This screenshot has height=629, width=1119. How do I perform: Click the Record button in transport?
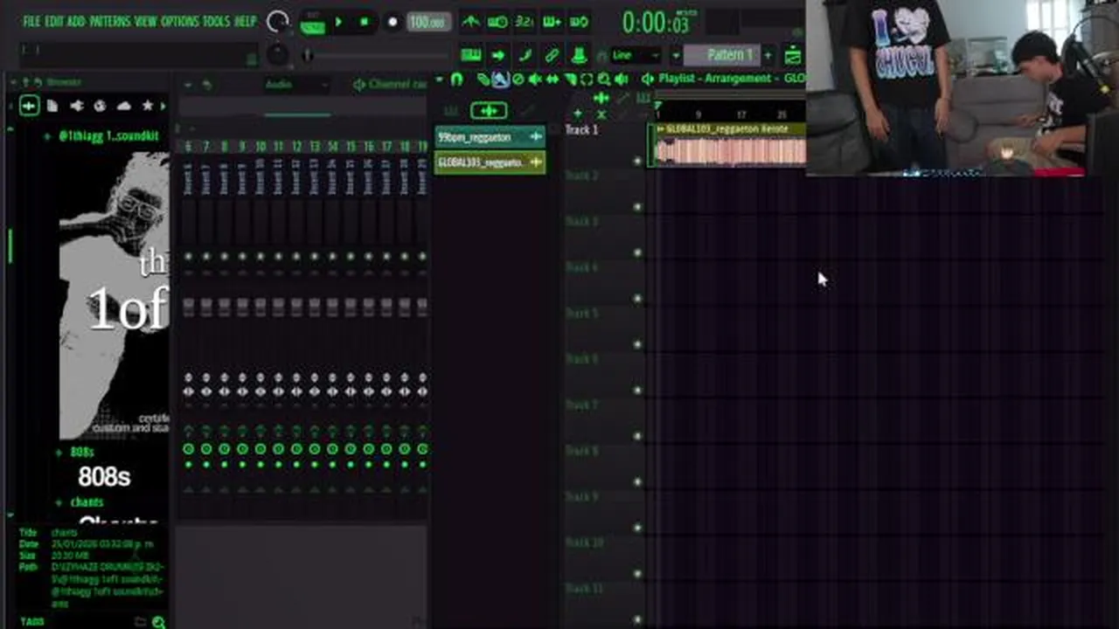(x=392, y=22)
